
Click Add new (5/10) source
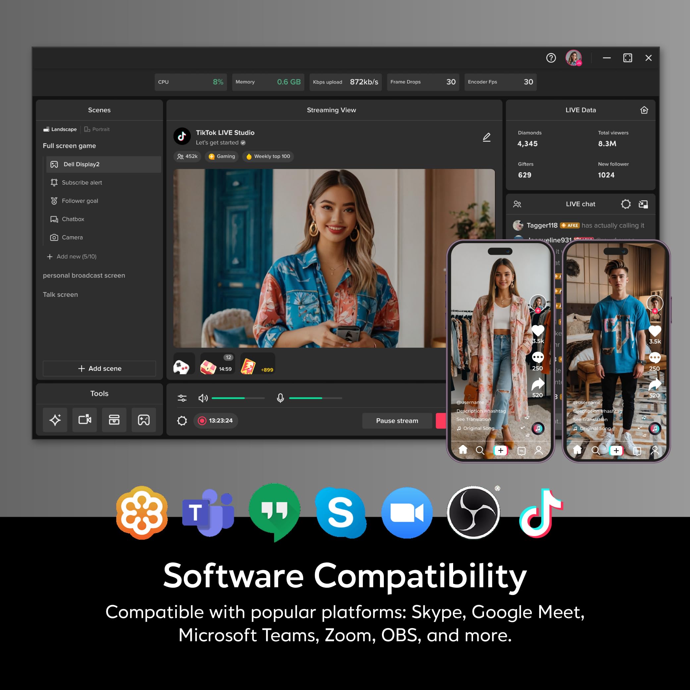pyautogui.click(x=72, y=256)
